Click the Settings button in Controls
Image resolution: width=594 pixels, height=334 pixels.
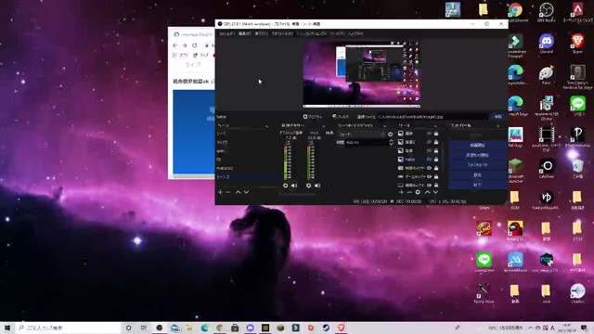(x=477, y=175)
